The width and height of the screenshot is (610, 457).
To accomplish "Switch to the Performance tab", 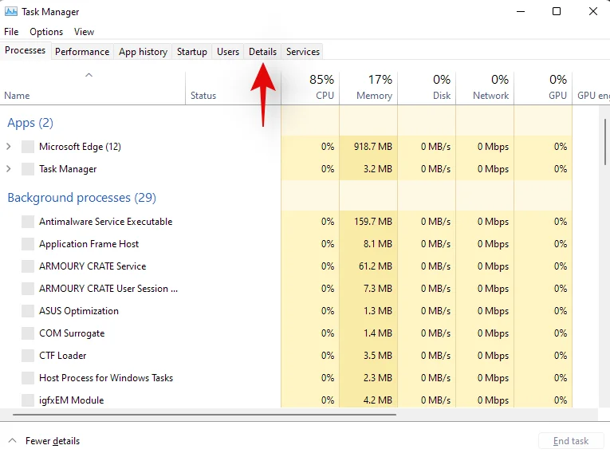I will 82,52.
